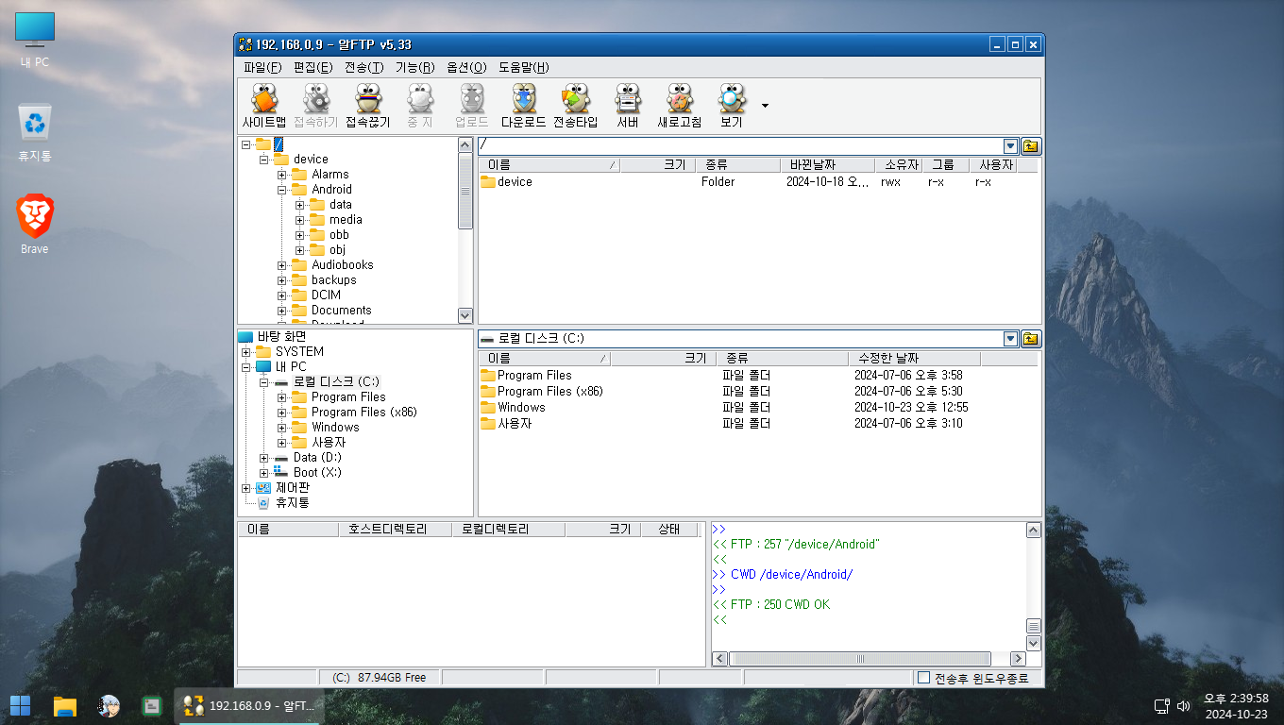
Task: Click the network icon in system tray
Action: (1162, 705)
